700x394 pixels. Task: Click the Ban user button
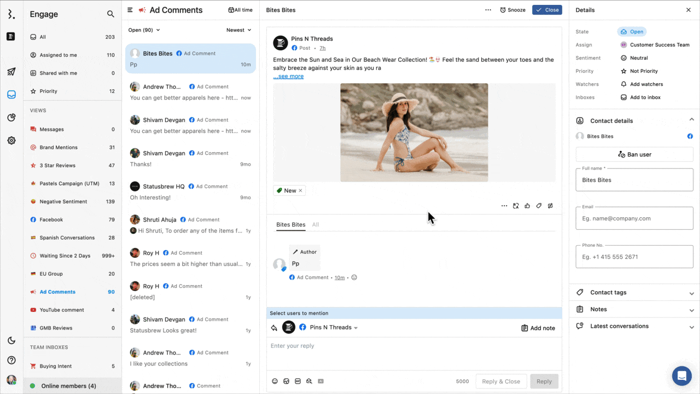tap(634, 154)
